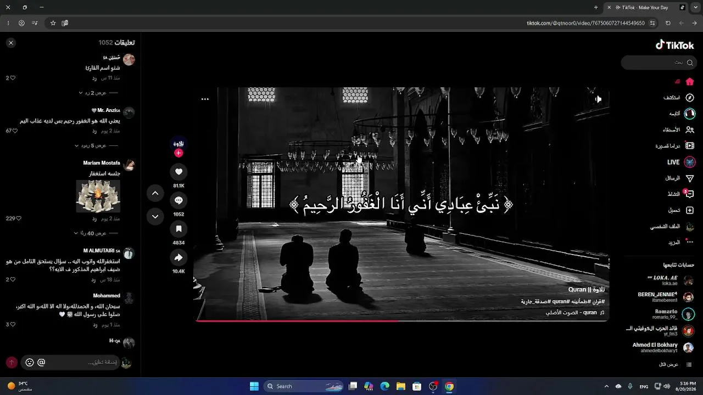Click the red post-comment arrow button
Viewport: 703px width, 395px height.
(x=12, y=363)
